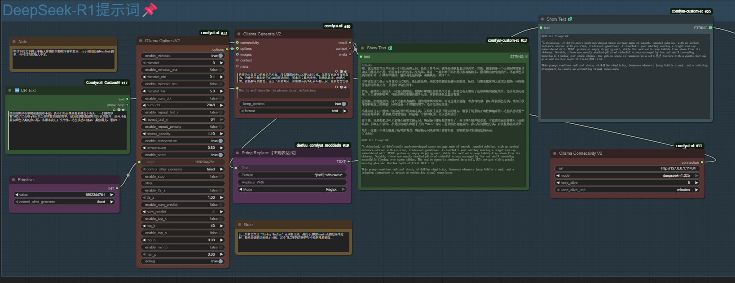Click the Pattern input field in String Replace

(x=292, y=175)
